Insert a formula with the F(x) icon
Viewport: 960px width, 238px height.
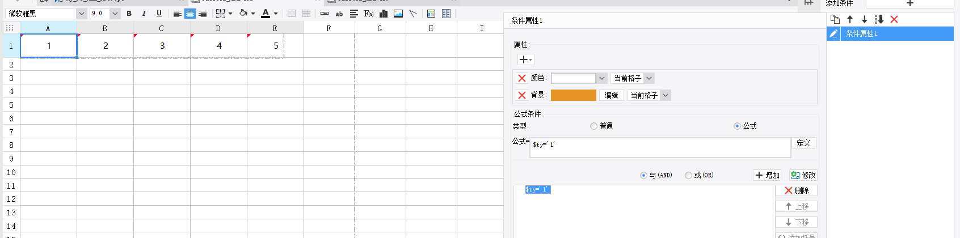point(369,14)
